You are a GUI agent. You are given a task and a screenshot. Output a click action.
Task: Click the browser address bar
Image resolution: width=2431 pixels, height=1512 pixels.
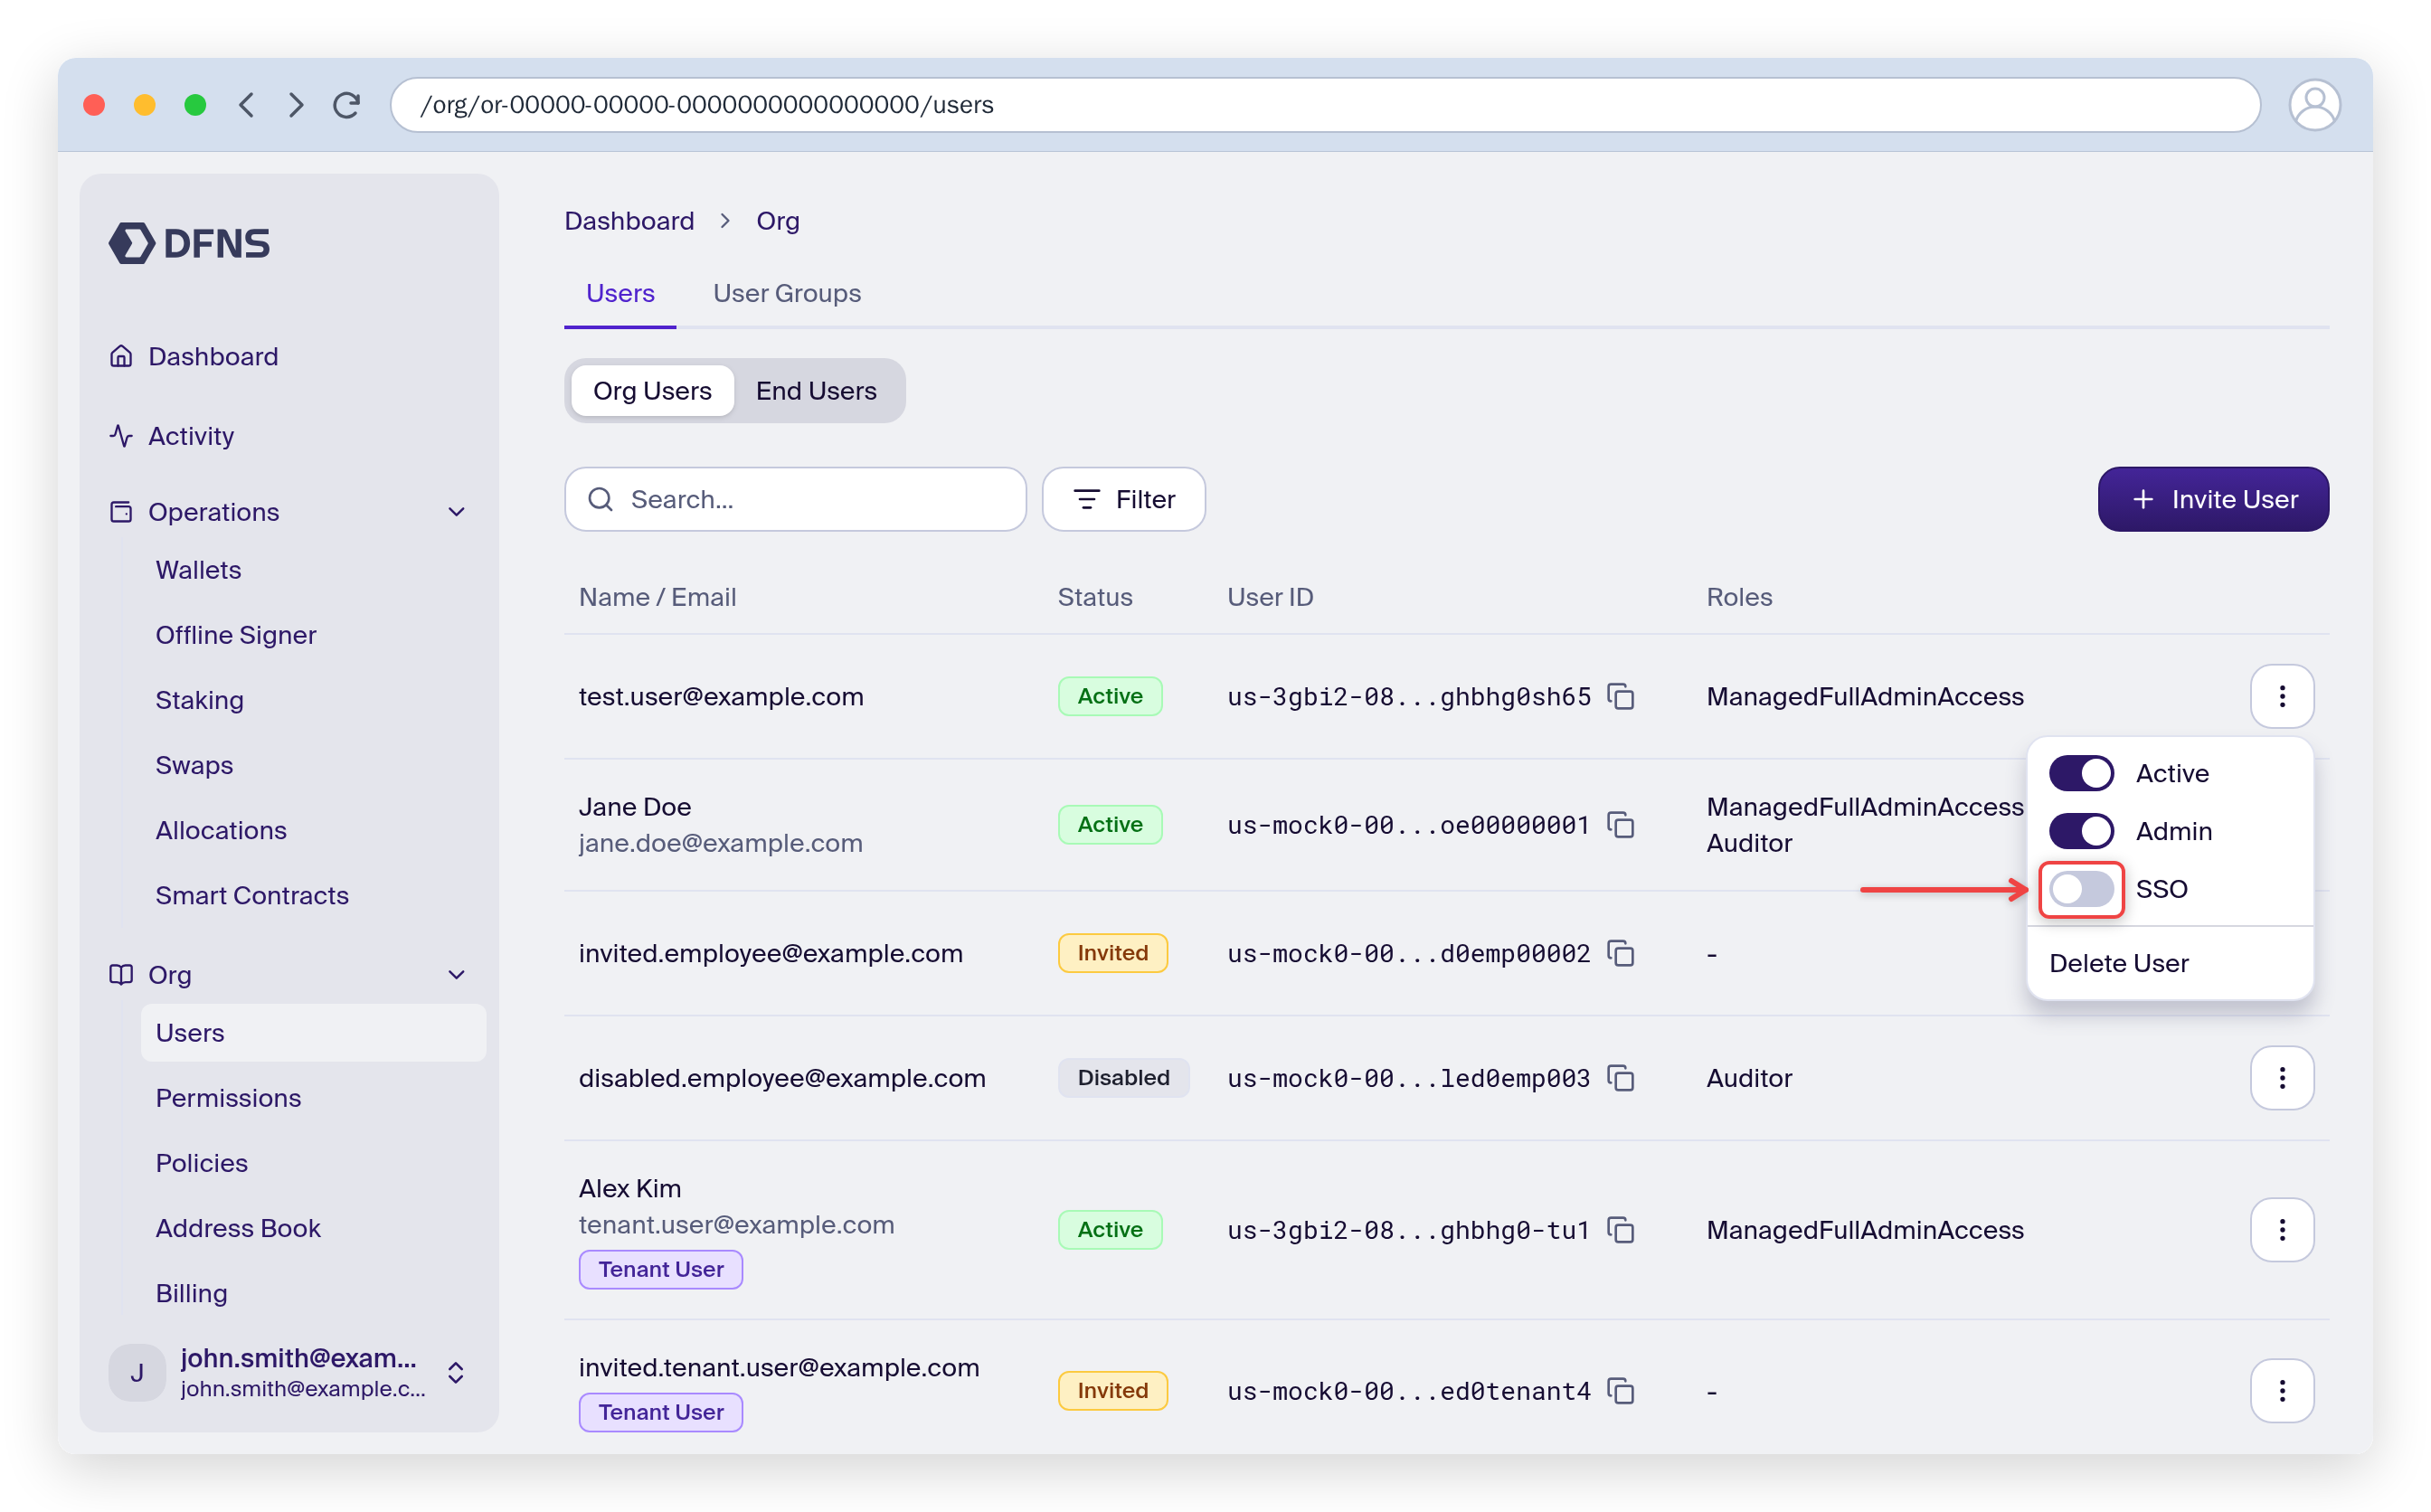pyautogui.click(x=1325, y=105)
